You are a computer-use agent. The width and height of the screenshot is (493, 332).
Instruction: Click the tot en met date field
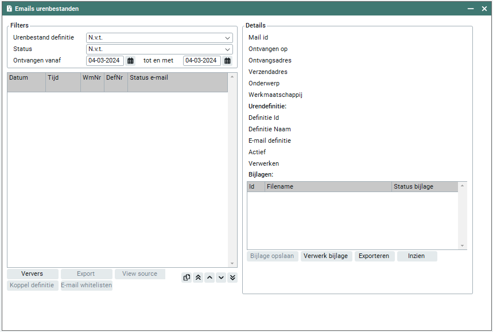point(201,61)
